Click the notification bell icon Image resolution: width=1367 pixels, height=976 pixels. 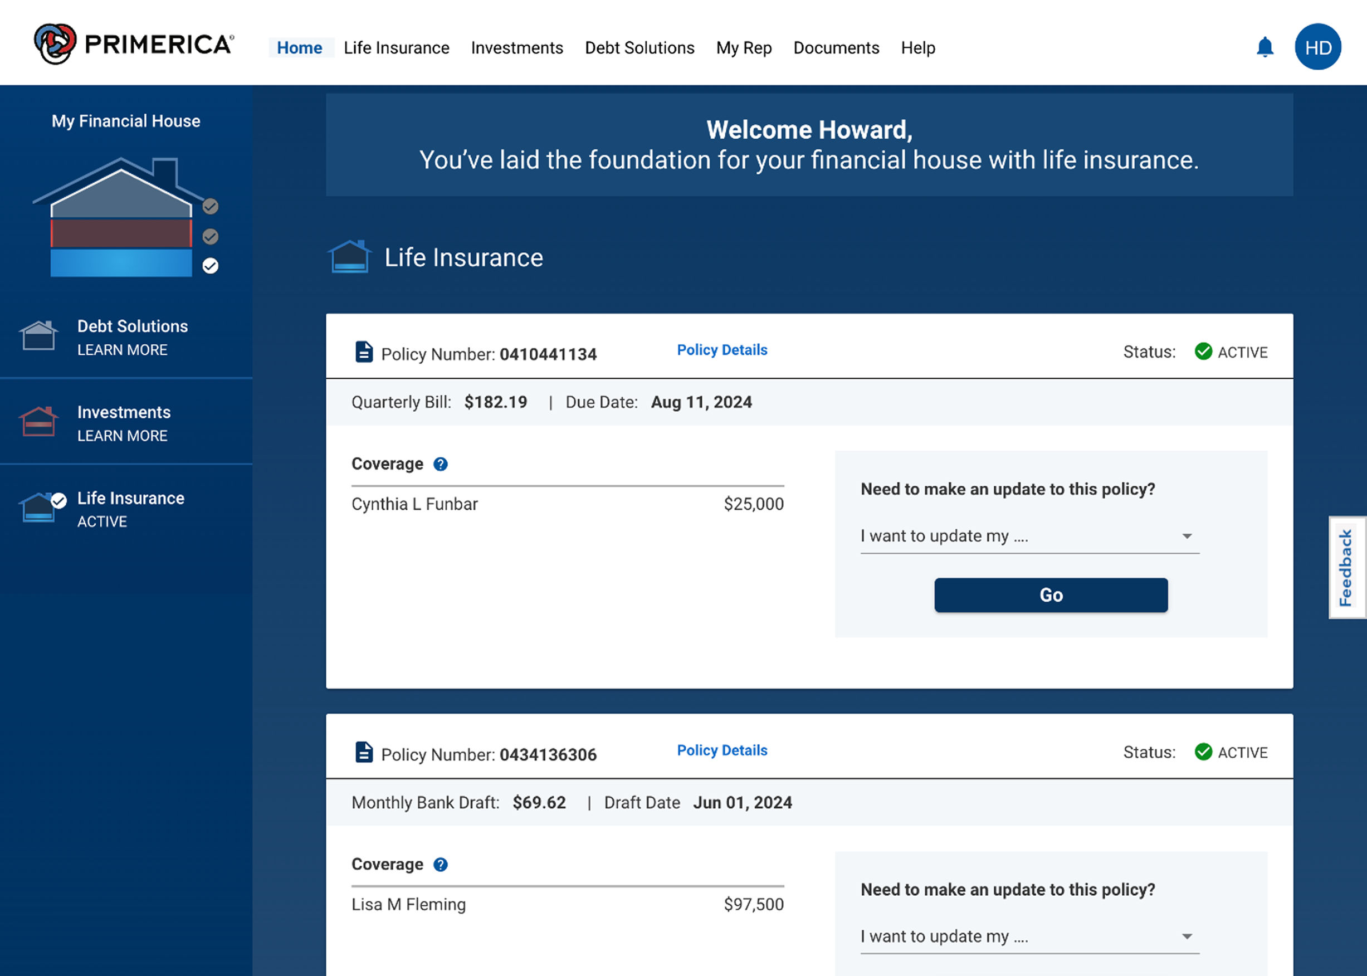pos(1265,47)
